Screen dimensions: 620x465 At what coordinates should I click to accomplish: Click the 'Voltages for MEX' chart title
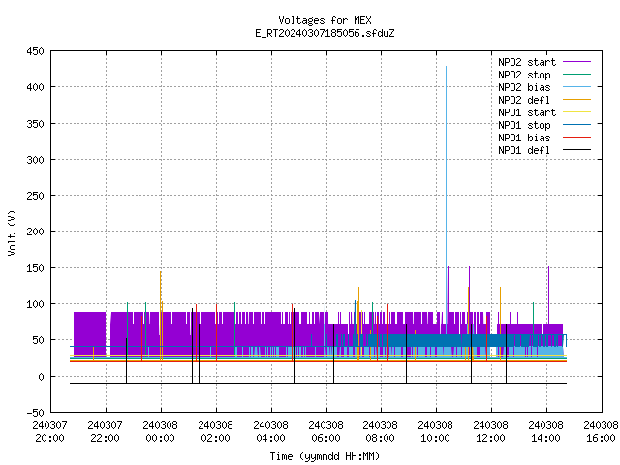coord(325,20)
